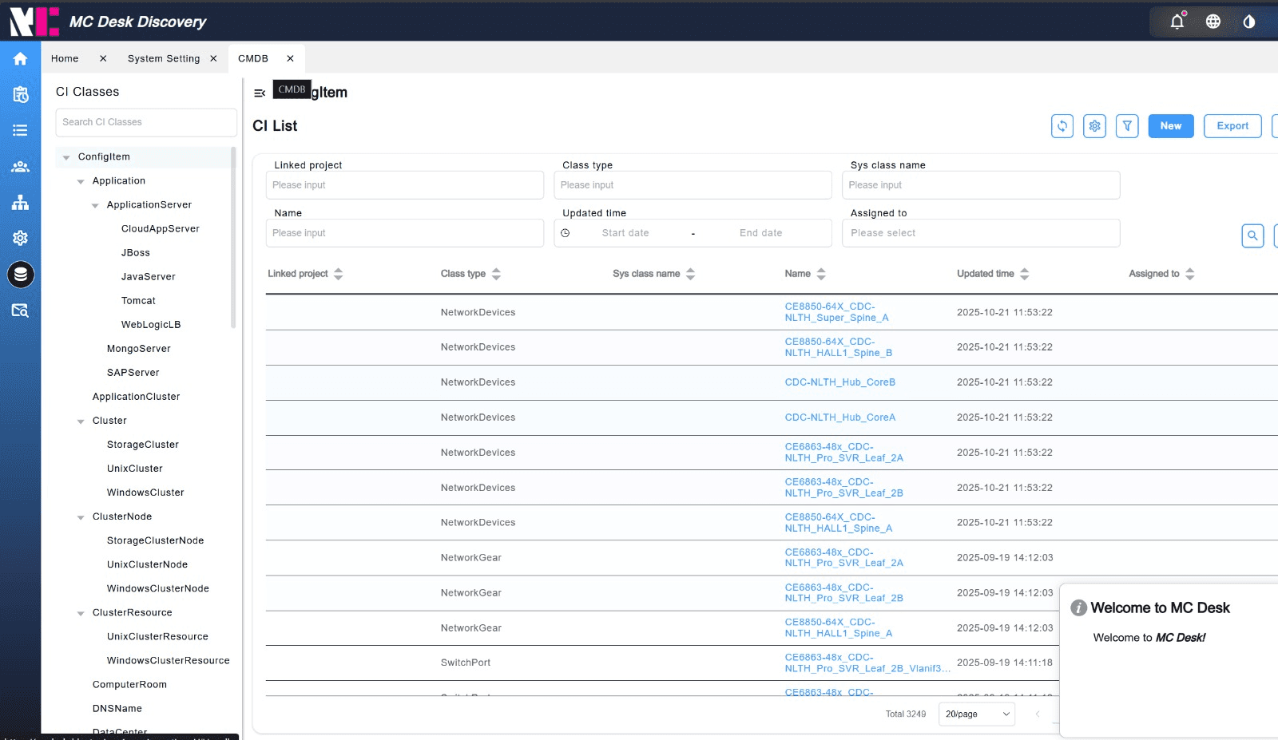Click the End date field
This screenshot has width=1278, height=740.
click(760, 233)
